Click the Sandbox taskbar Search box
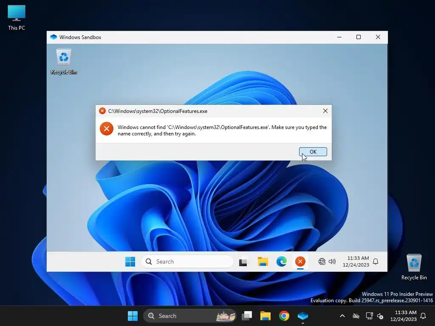Image resolution: width=435 pixels, height=326 pixels. click(x=187, y=261)
